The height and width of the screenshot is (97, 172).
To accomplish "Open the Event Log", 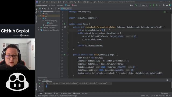I will (165, 93).
